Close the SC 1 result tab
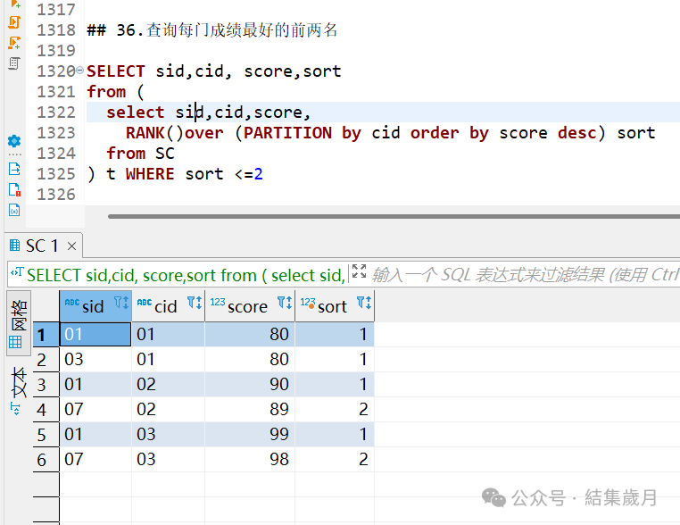This screenshot has height=525, width=680. 72,246
